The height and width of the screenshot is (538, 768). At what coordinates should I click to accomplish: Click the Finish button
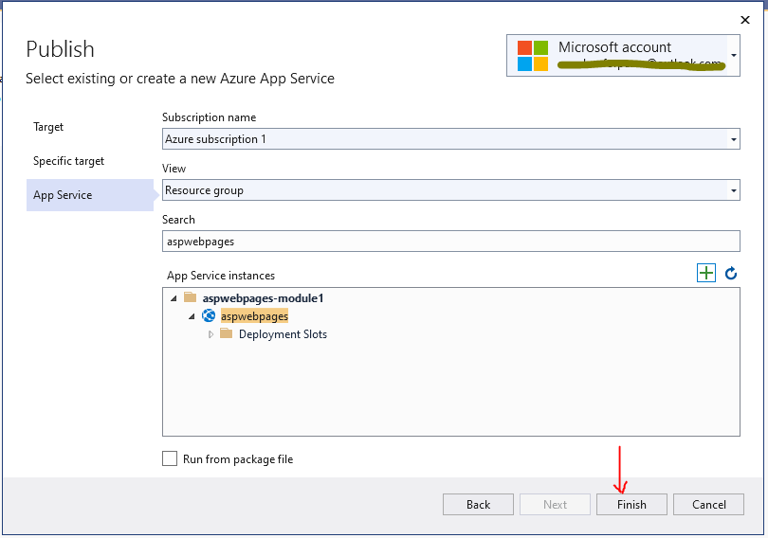point(631,504)
